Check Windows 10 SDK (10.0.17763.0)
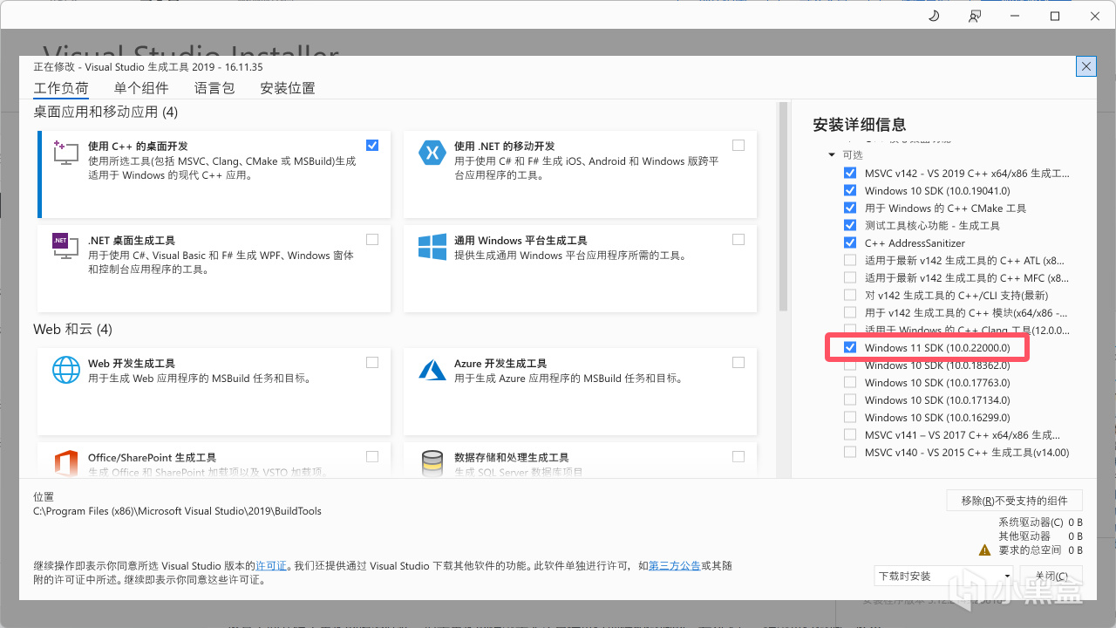This screenshot has width=1116, height=628. pos(850,382)
